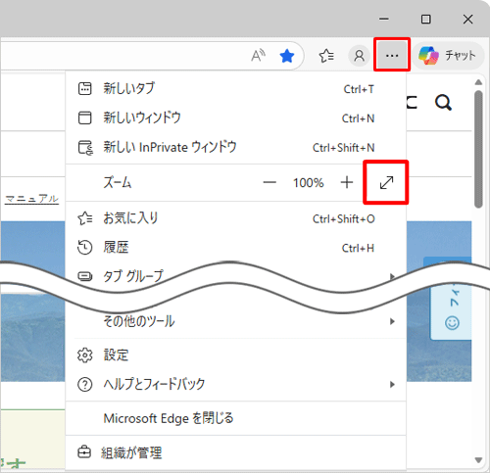Click the Read aloud icon in address bar
This screenshot has height=473, width=490.
point(258,56)
